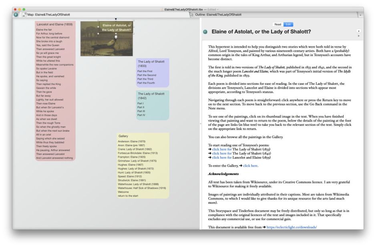Follow the link for The Lady of Shalott (1833)
The height and width of the screenshot is (247, 376).
pos(221,149)
